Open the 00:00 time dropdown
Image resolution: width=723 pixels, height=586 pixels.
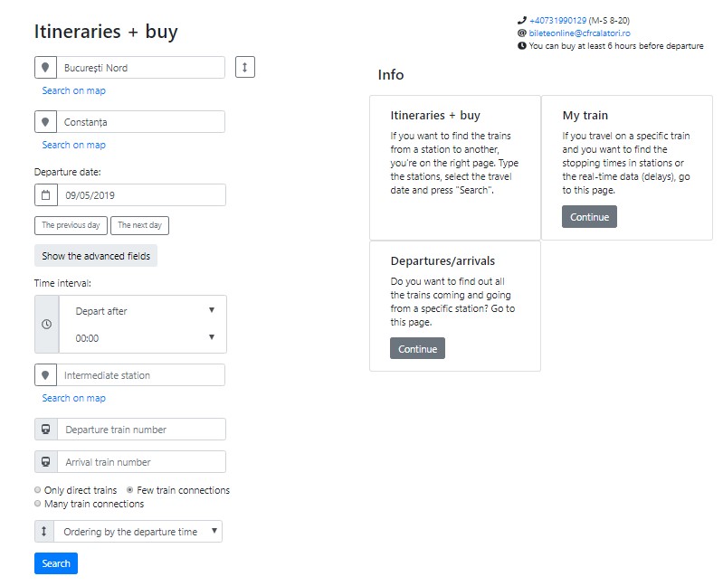click(142, 337)
